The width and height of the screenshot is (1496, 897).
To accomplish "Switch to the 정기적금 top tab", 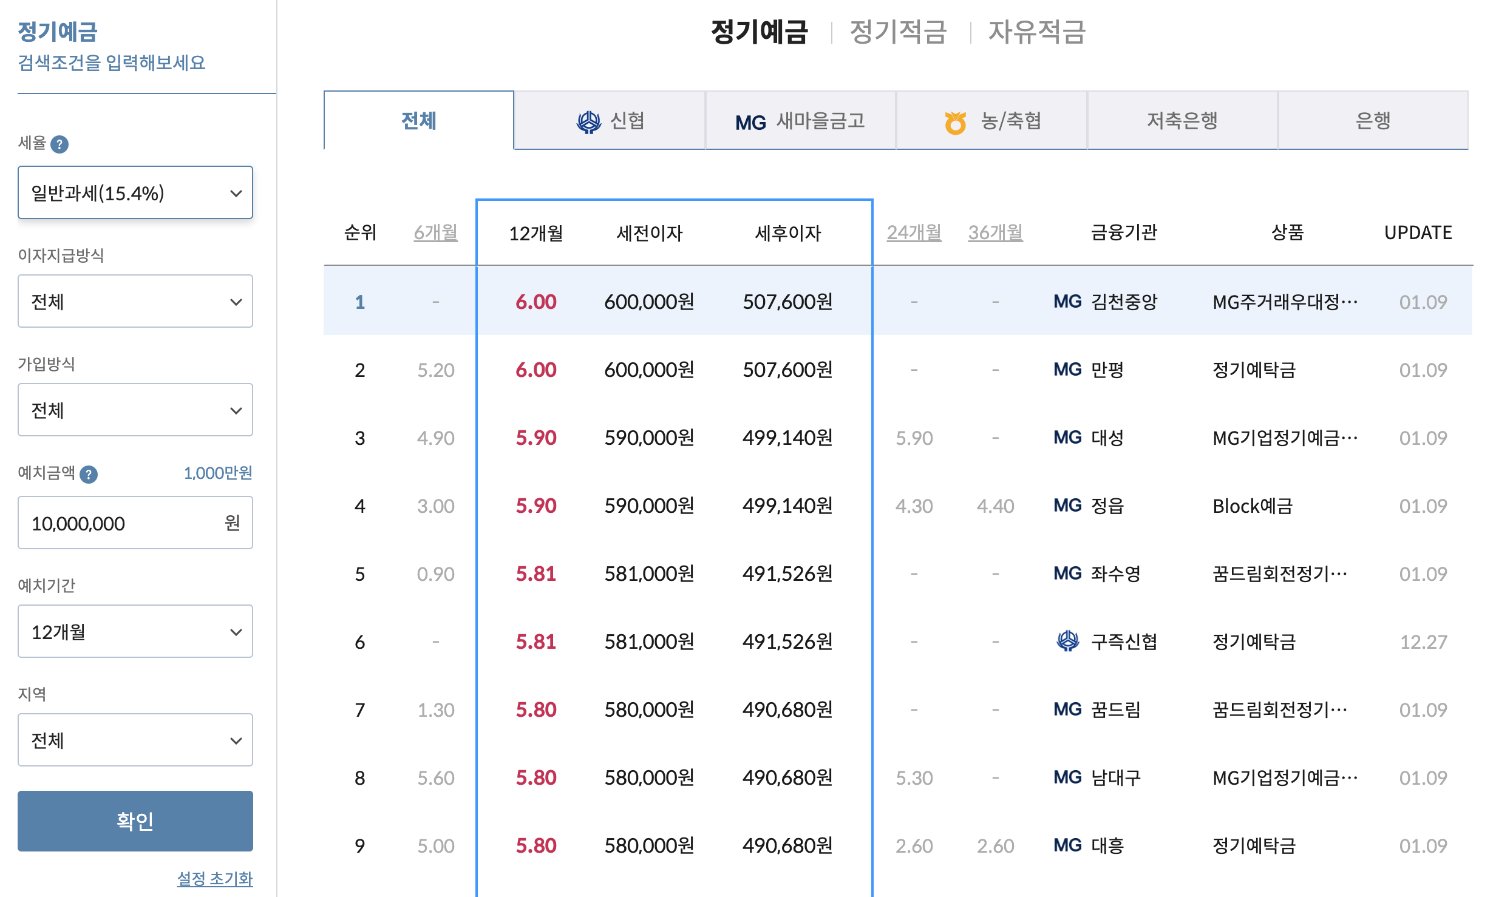I will tap(898, 32).
